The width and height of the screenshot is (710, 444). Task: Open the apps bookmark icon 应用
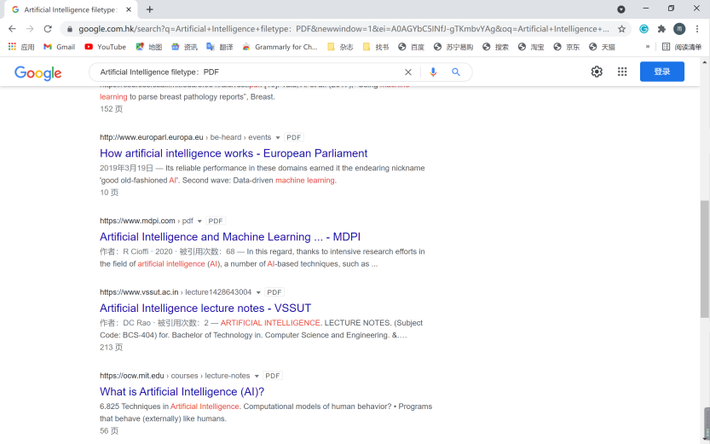pos(21,47)
